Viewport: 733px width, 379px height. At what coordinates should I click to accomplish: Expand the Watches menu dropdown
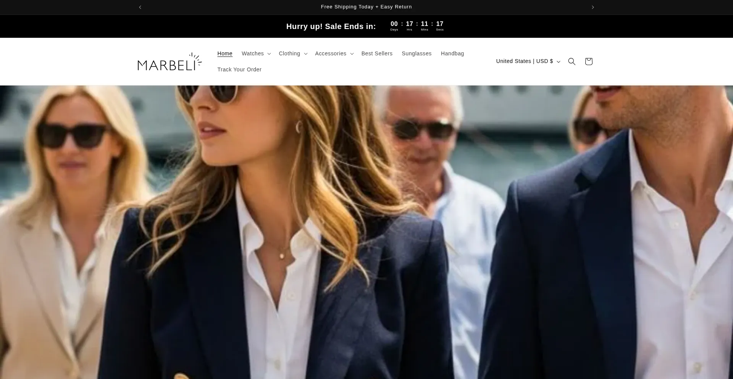256,54
